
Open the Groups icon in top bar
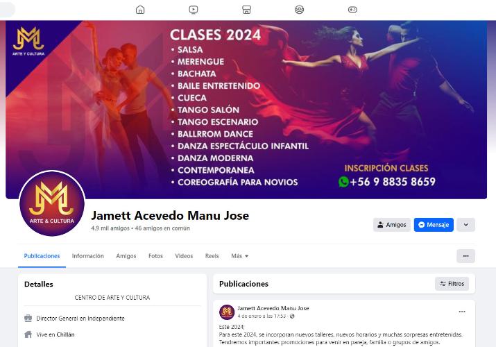coord(299,10)
